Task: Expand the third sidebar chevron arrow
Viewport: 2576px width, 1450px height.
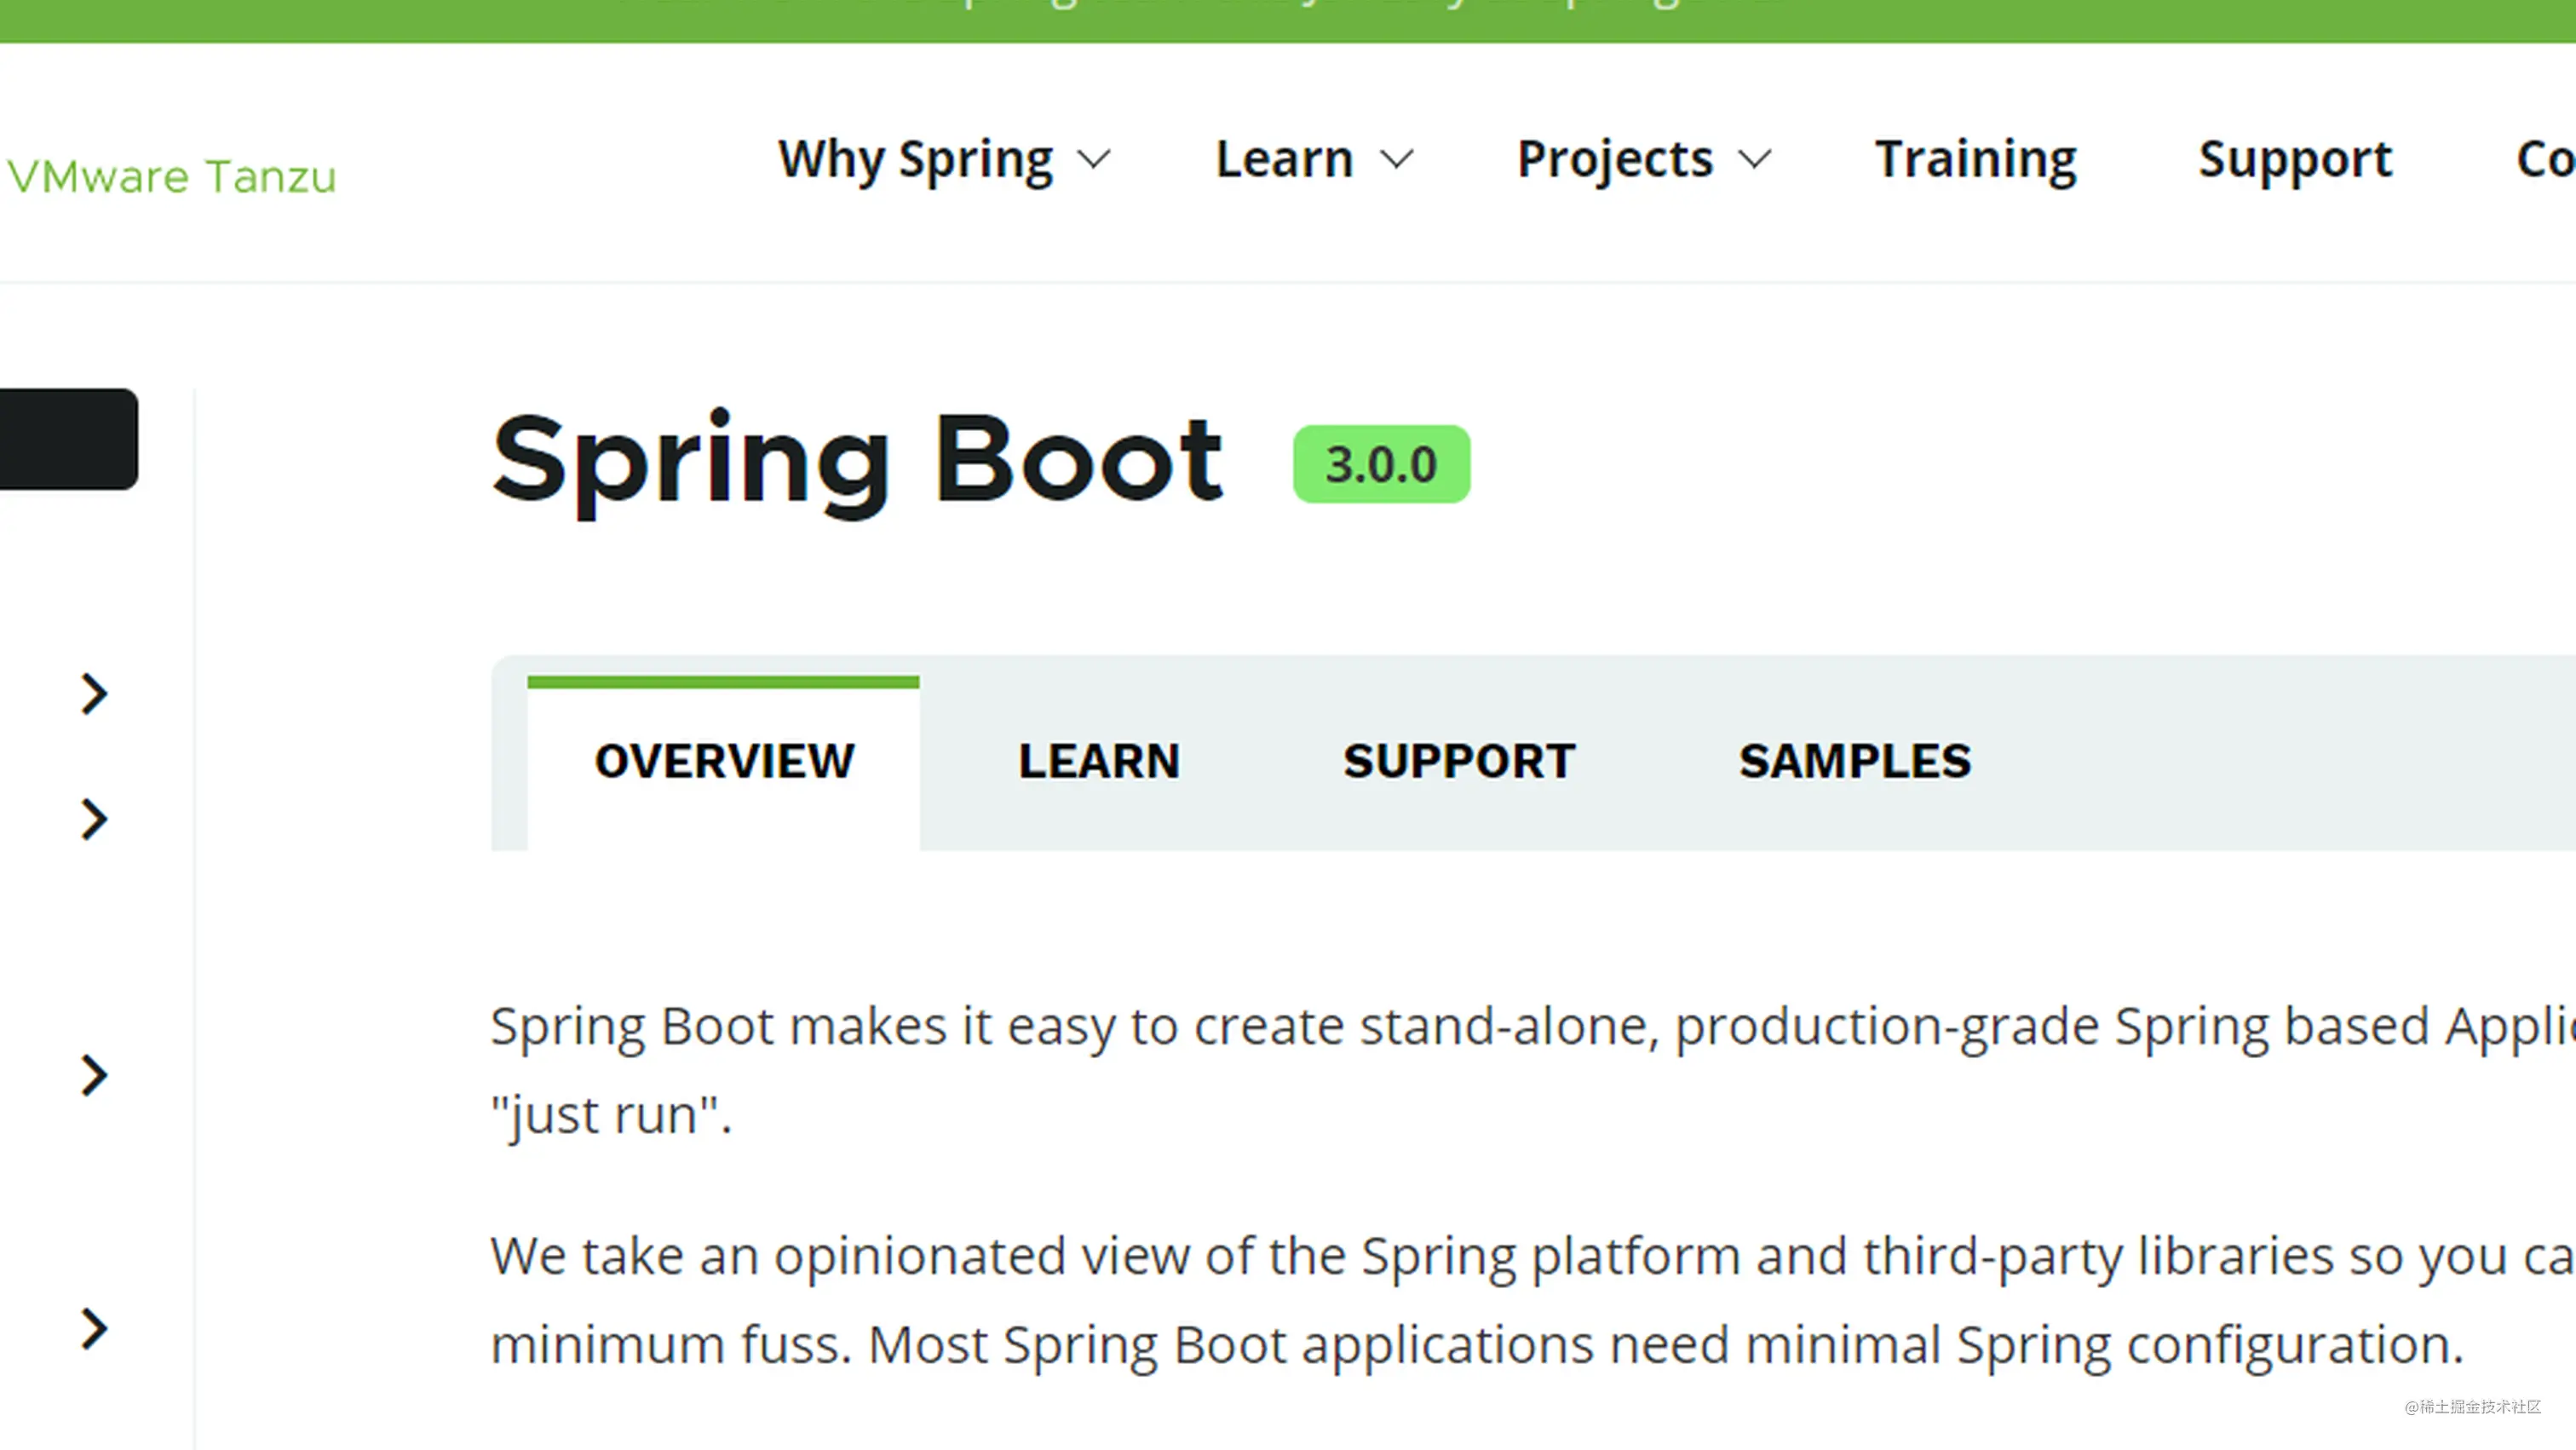Action: click(x=94, y=1075)
